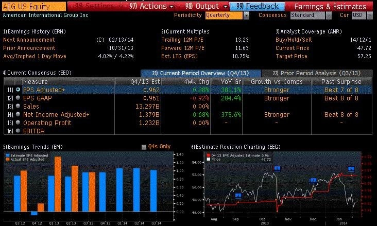Image resolution: width=377 pixels, height=226 pixels.
Task: Click the Standard consensus field
Action: [308, 15]
